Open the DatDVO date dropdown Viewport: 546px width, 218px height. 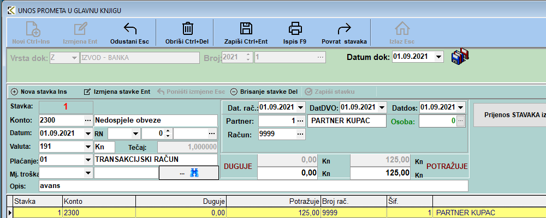[x=382, y=108]
